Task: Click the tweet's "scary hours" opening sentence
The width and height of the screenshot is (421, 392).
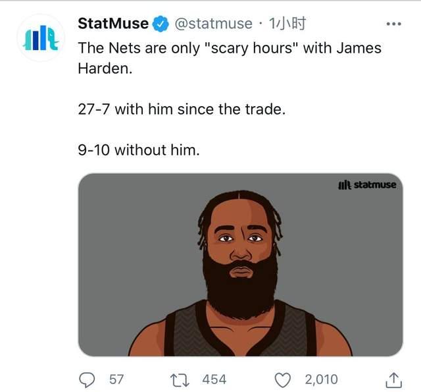Action: (x=230, y=59)
